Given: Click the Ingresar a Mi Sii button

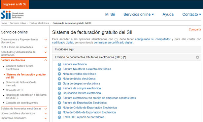Looking at the screenshot, I should coord(15,4).
